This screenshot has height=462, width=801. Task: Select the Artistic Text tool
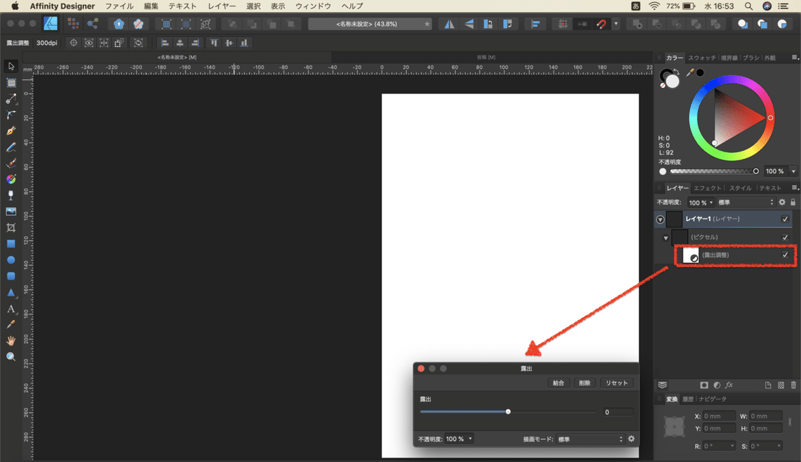11,308
